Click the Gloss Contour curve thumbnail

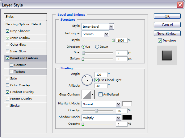pos(86,95)
